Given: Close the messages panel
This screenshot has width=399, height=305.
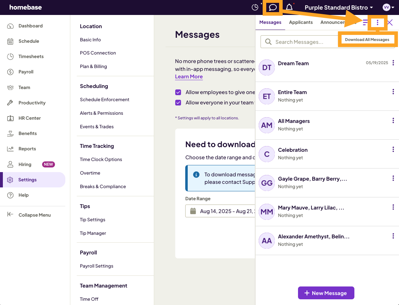Looking at the screenshot, I should tap(390, 22).
